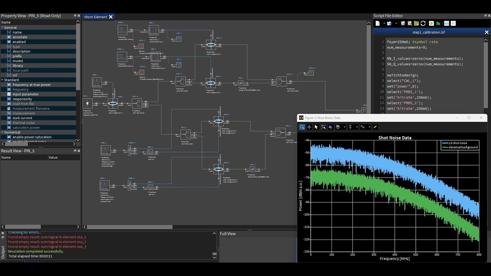This screenshot has width=491, height=276.
Task: Click the zoom-to-extent icon in Figure 1
Action: [324, 127]
